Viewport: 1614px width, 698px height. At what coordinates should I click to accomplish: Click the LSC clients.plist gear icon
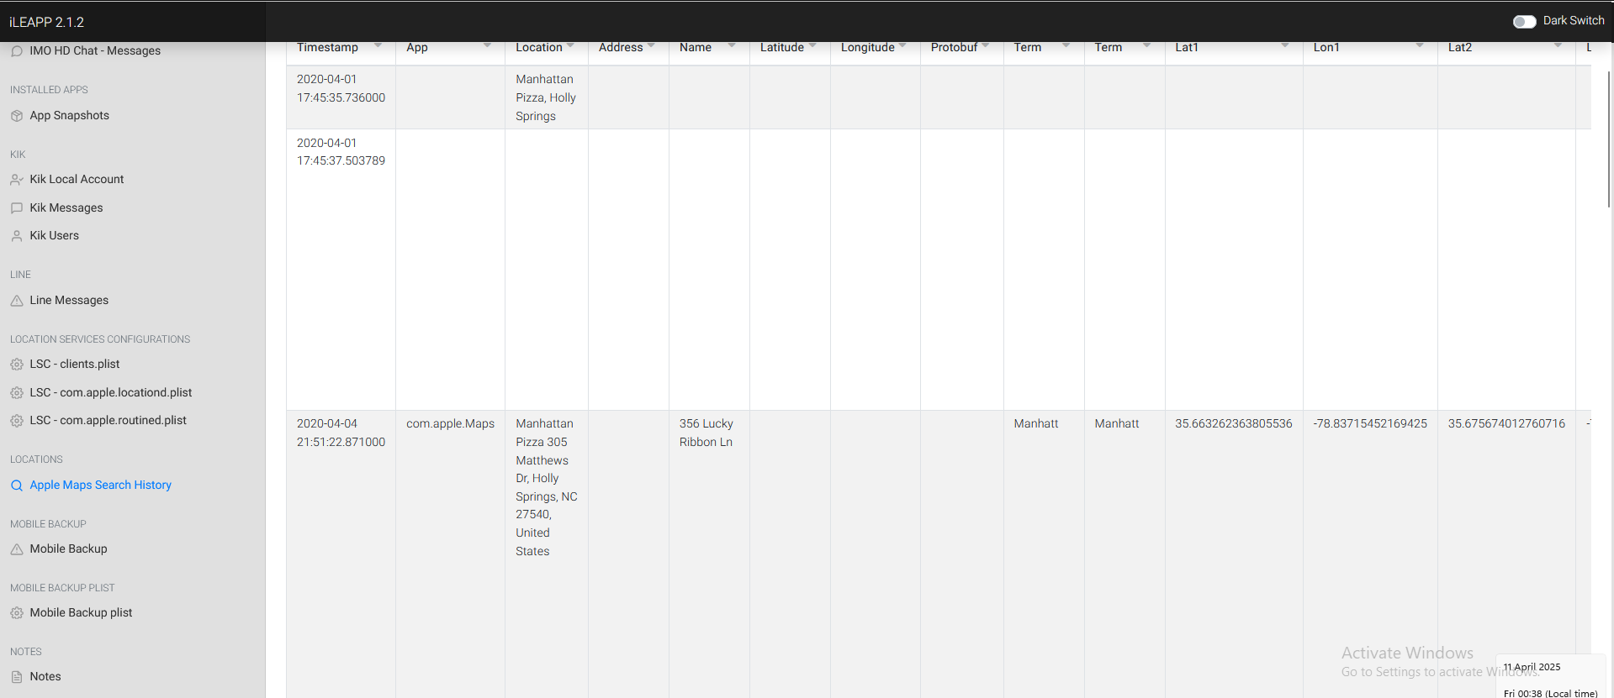click(x=17, y=365)
